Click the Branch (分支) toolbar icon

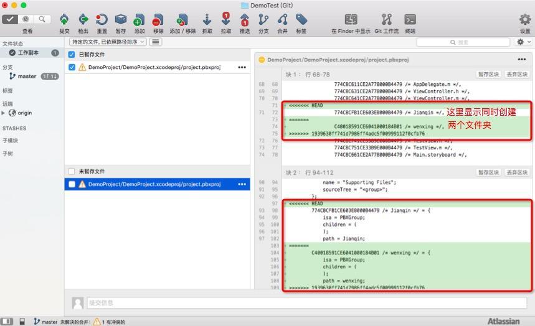pyautogui.click(x=263, y=20)
